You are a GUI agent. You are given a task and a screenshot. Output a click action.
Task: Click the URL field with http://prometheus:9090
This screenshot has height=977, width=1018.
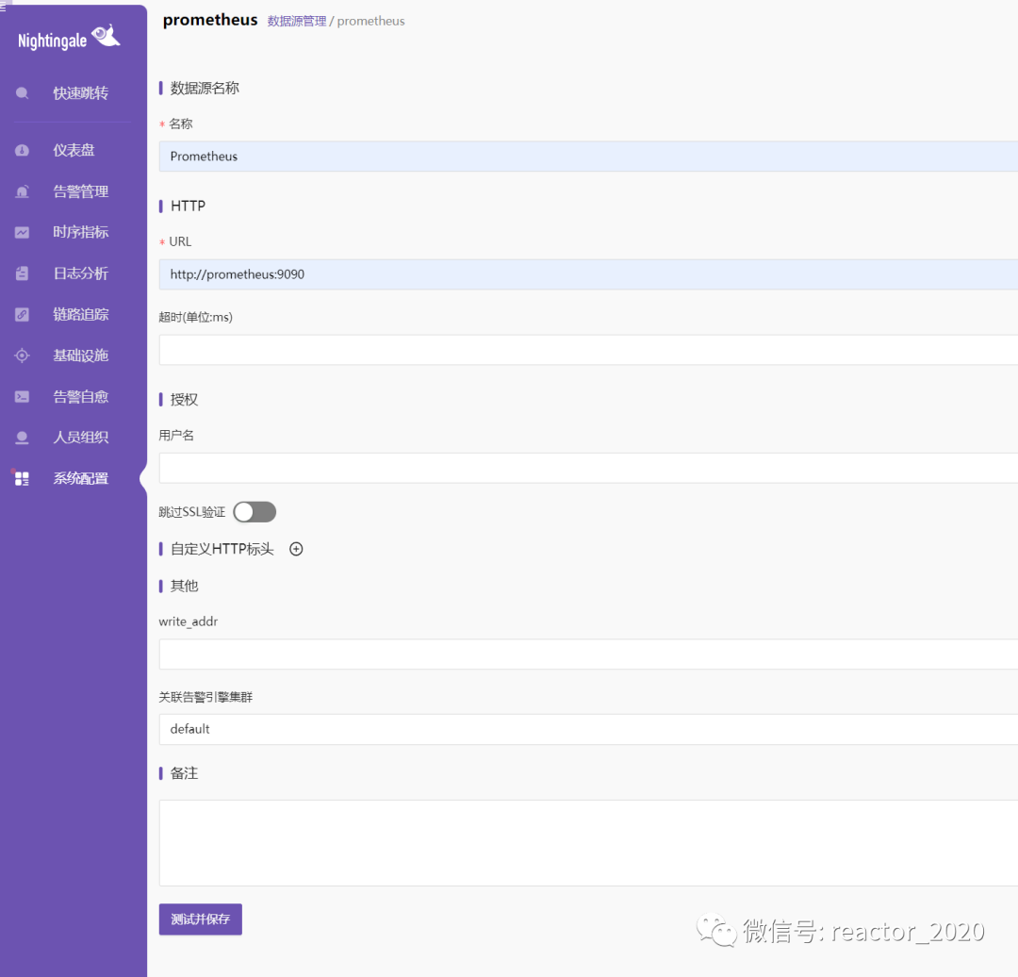click(588, 274)
